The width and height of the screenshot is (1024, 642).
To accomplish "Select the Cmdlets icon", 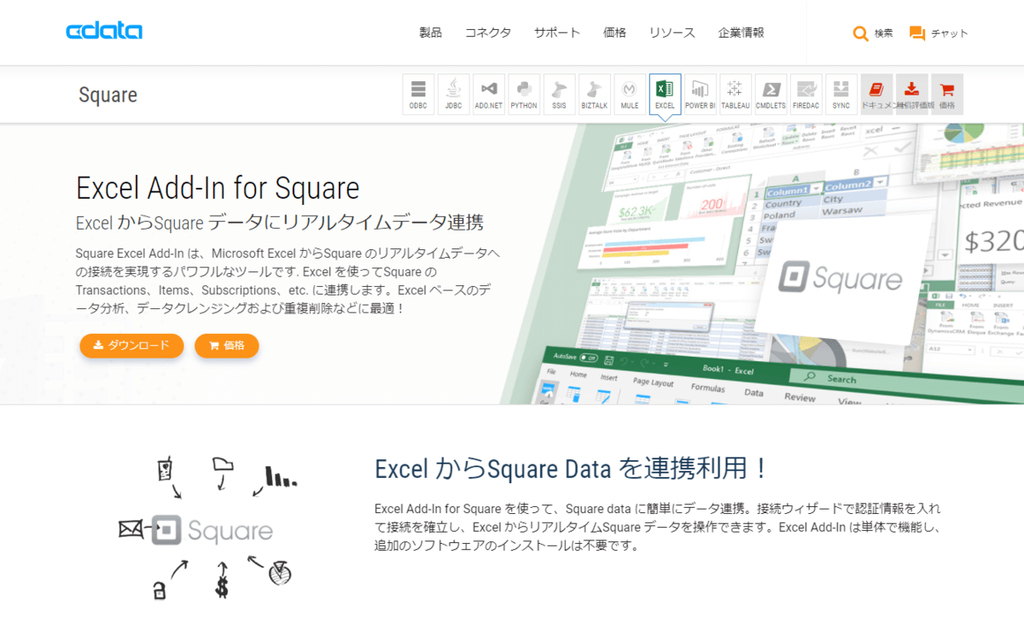I will coord(771,95).
